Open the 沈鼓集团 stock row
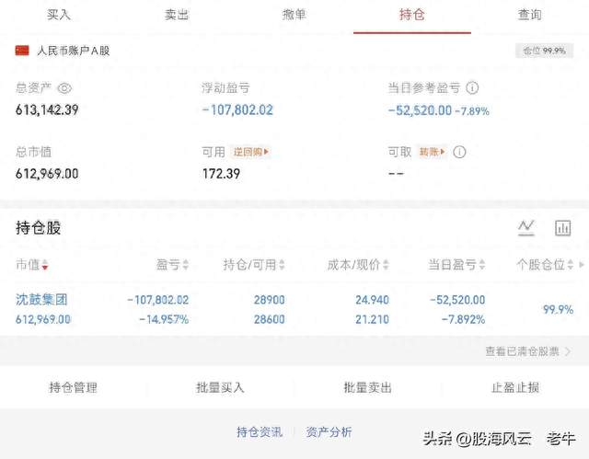This screenshot has height=459, width=589. click(x=294, y=309)
